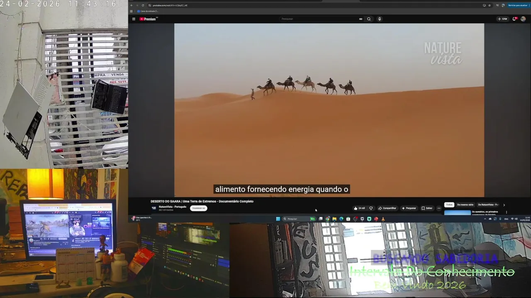This screenshot has width=531, height=298.
Task: Click the browser address bar URL
Action: [170, 5]
